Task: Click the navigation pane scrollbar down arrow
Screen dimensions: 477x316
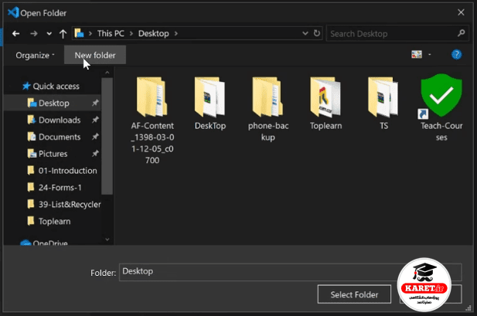Action: click(x=107, y=240)
